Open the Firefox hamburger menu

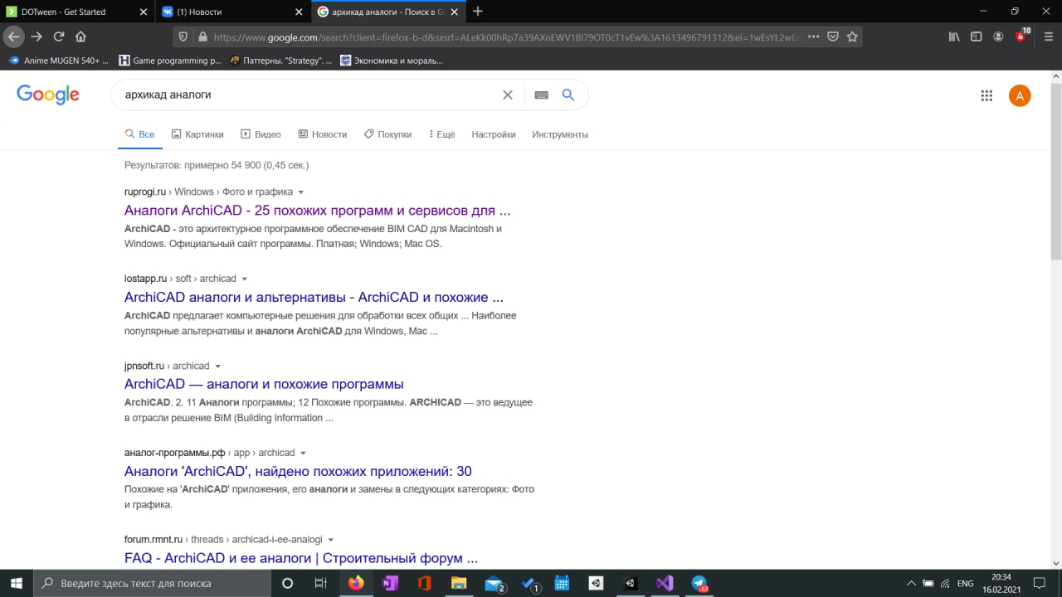(1049, 36)
